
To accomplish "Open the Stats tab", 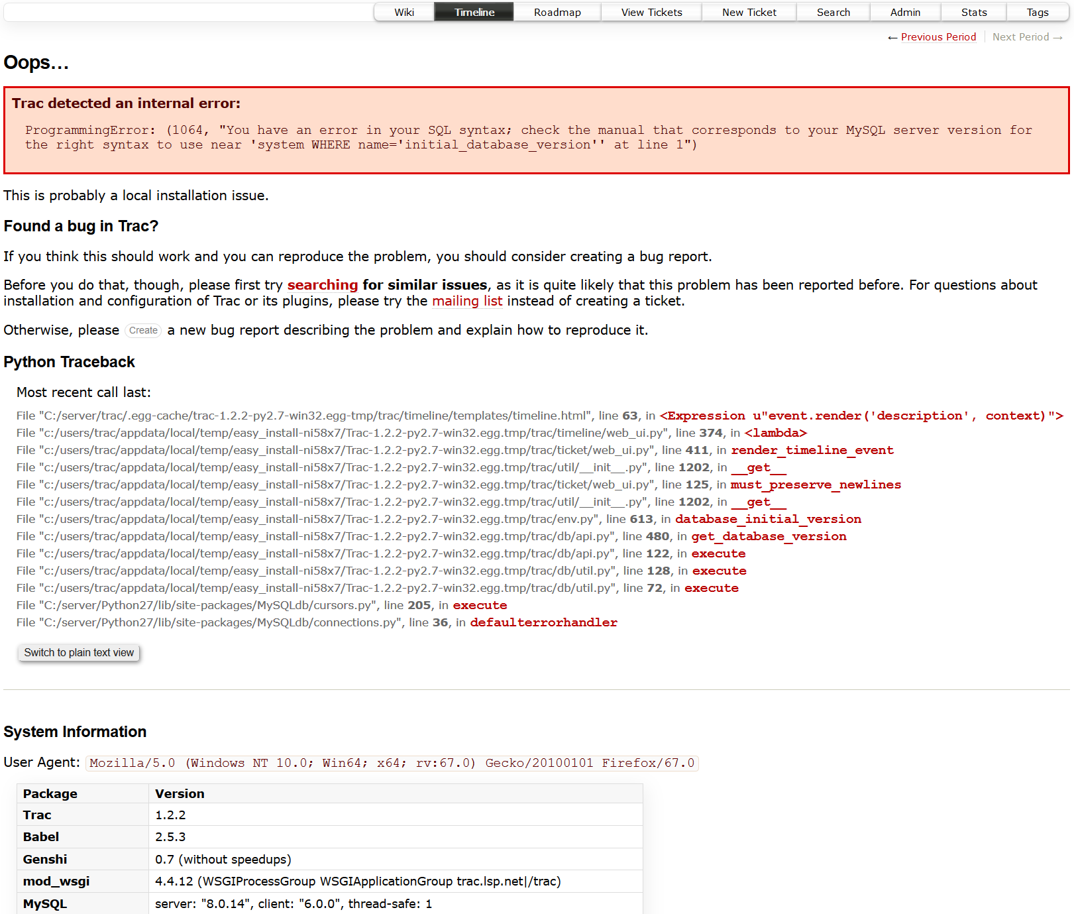I will coord(973,13).
